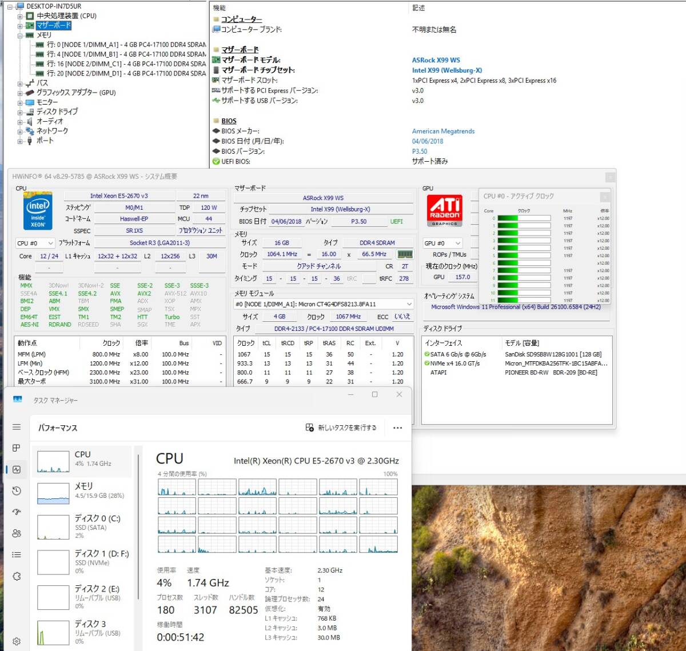Select the ネットワーク tree item
Screen dimensions: 686x651
[x=52, y=131]
